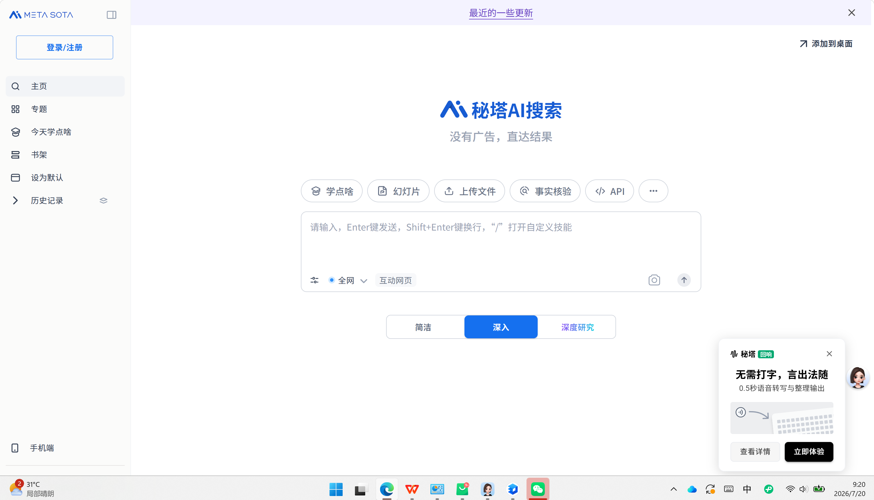
Task: Open the cloud sync tray icon
Action: point(692,489)
